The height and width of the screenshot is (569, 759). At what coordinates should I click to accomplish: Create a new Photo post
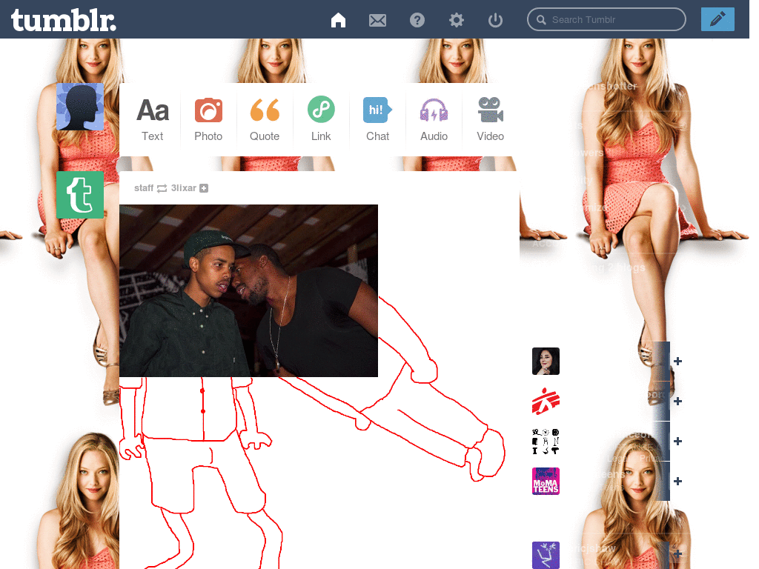click(x=208, y=119)
